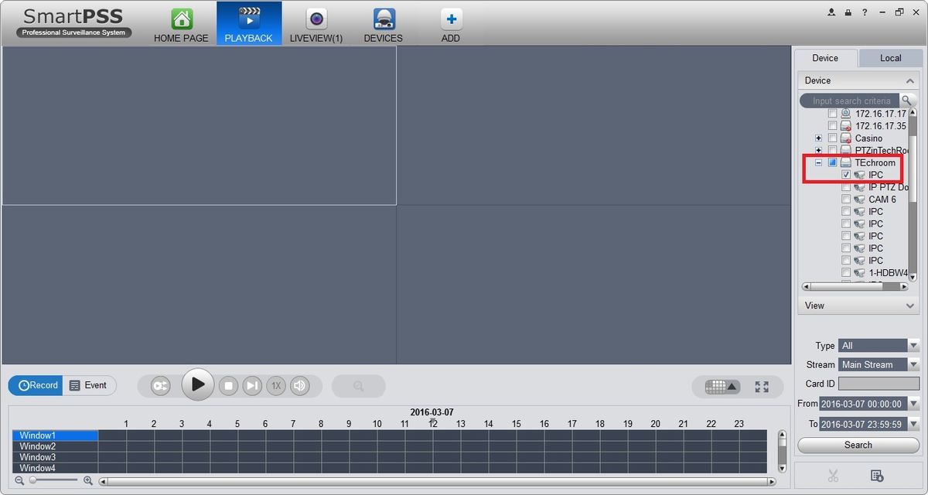This screenshot has width=928, height=495.
Task: Open the export task list icon
Action: click(876, 476)
